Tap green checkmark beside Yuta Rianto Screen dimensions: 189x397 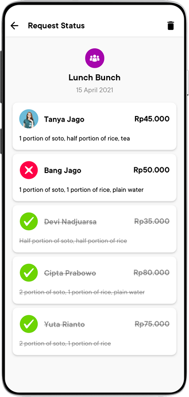click(x=29, y=324)
